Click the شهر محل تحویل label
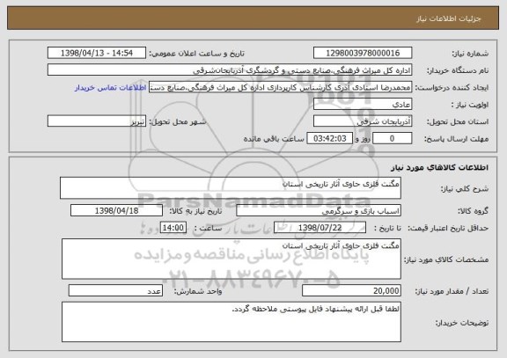The image size is (507, 358). click(177, 121)
